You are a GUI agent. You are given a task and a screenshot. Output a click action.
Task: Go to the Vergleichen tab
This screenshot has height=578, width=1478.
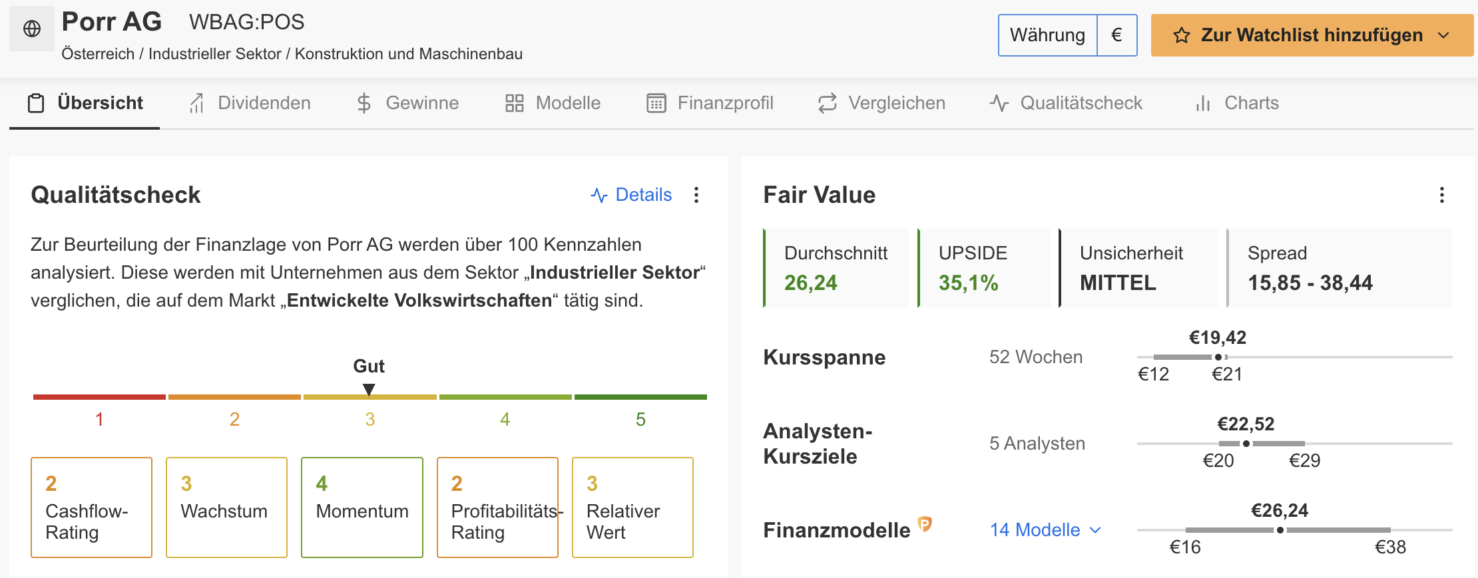881,103
